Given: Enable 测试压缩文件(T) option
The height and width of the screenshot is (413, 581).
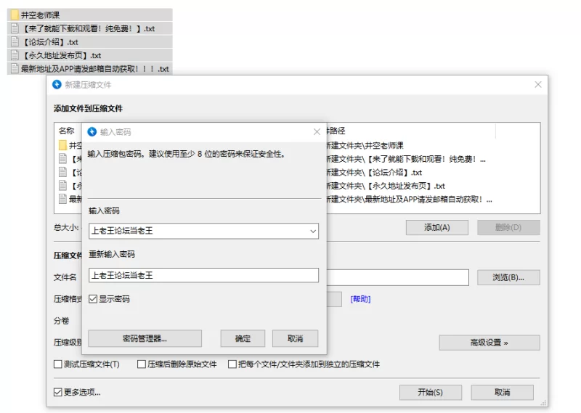Looking at the screenshot, I should coord(58,364).
